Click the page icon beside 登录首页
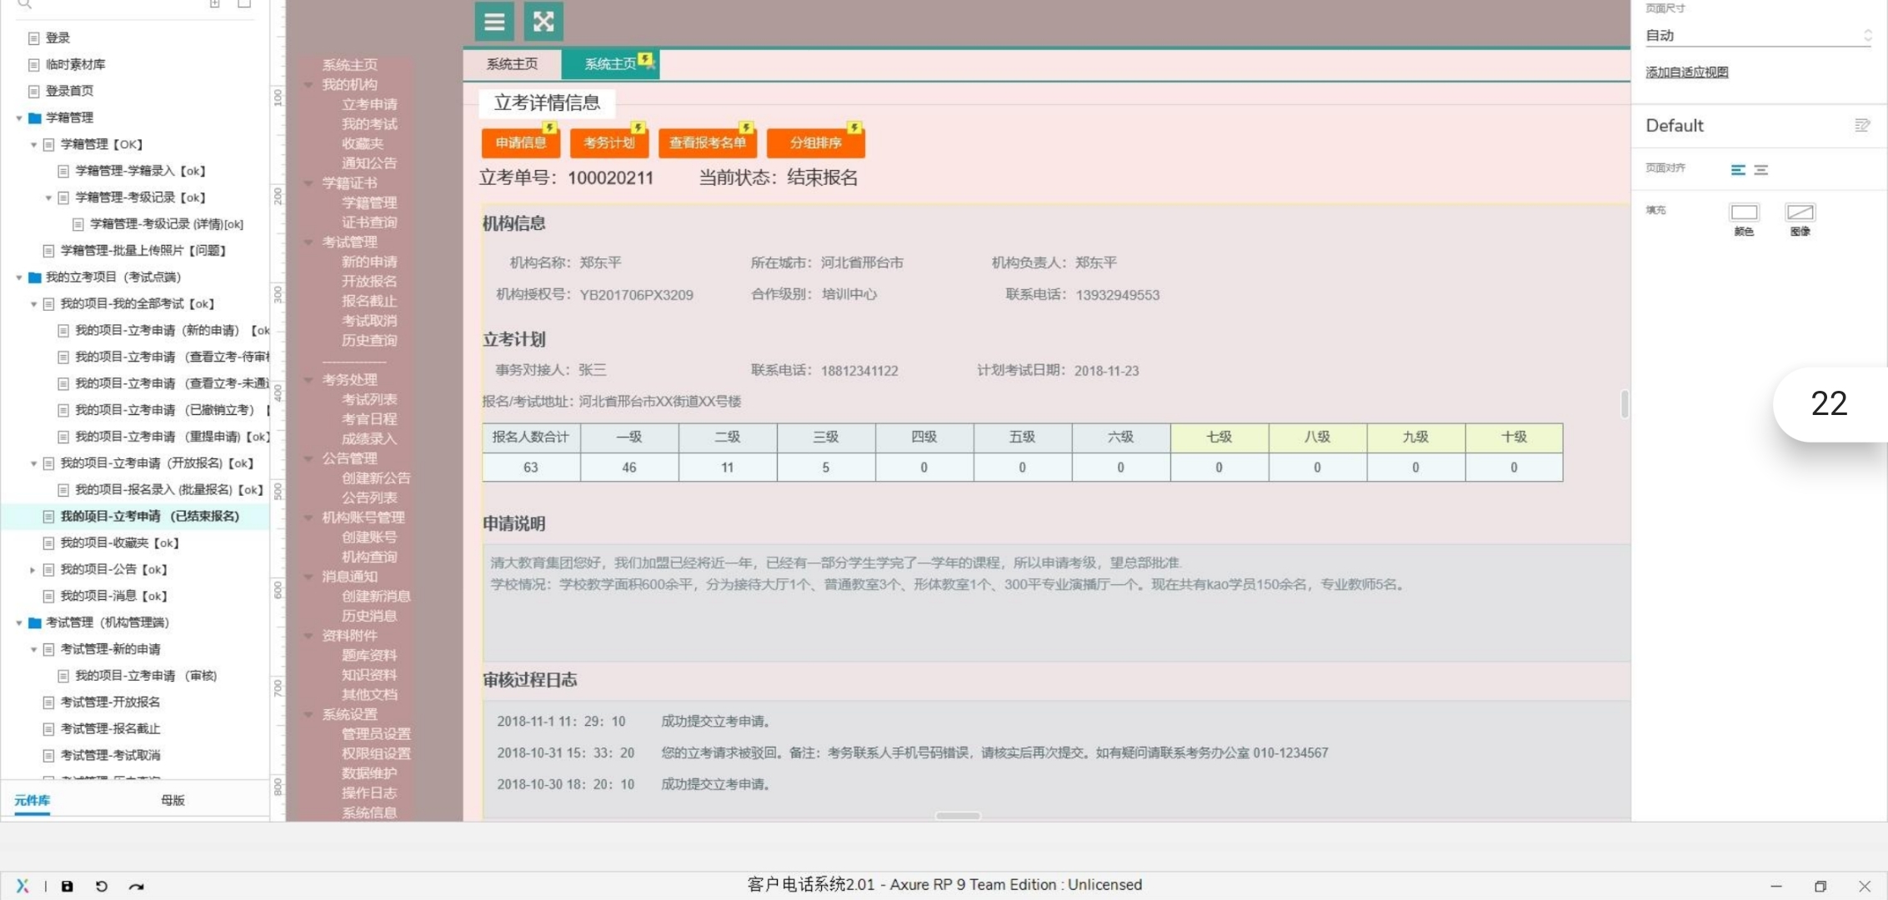The image size is (1888, 900). click(34, 91)
